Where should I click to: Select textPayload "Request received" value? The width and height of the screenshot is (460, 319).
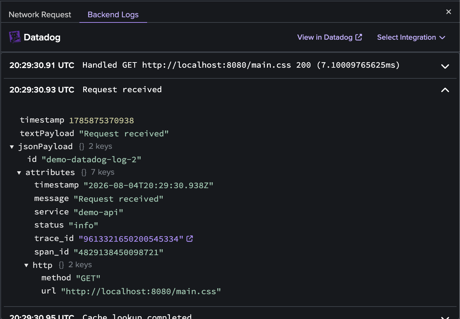click(124, 134)
